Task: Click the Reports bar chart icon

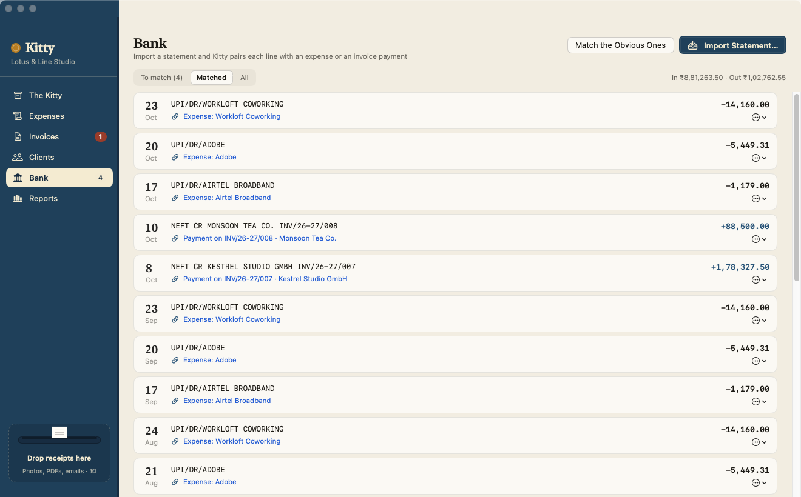Action: tap(18, 198)
